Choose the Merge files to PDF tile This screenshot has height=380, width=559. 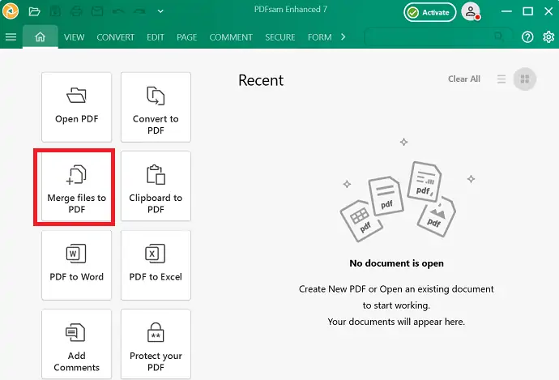point(76,186)
